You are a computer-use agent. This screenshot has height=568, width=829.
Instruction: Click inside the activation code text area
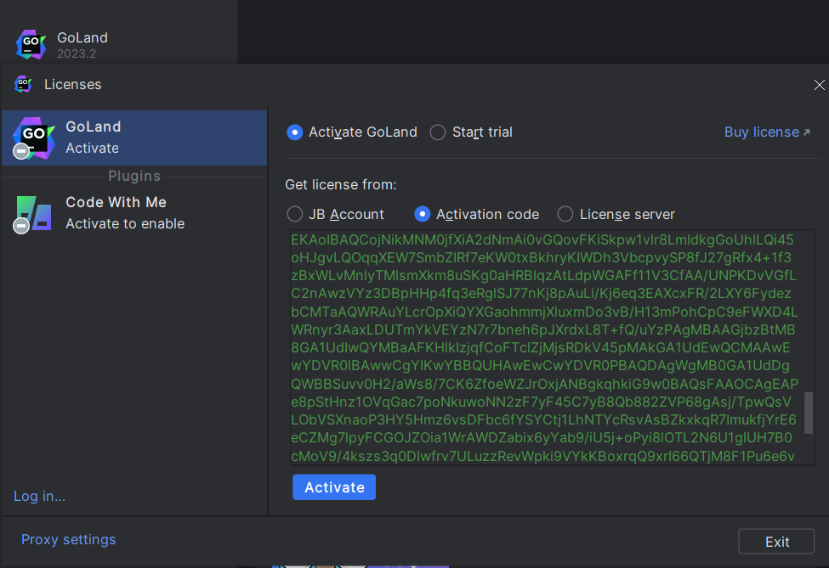(x=544, y=348)
